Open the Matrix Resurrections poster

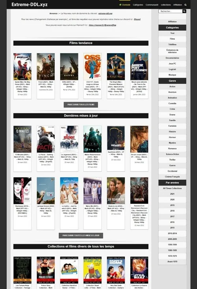pos(93,139)
